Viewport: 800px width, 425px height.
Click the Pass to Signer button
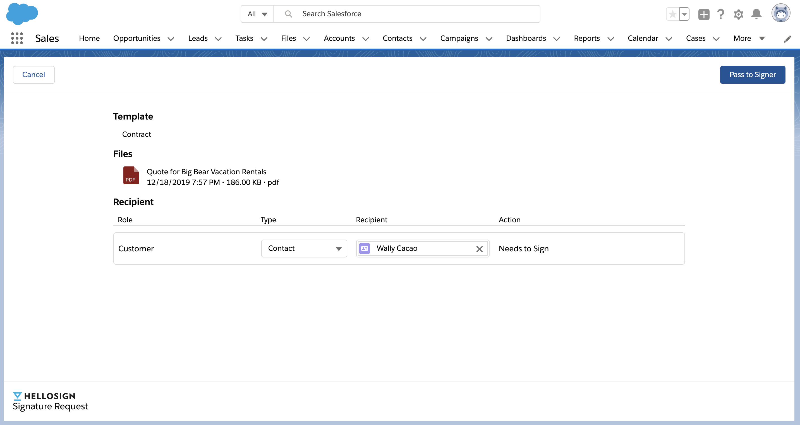[752, 75]
